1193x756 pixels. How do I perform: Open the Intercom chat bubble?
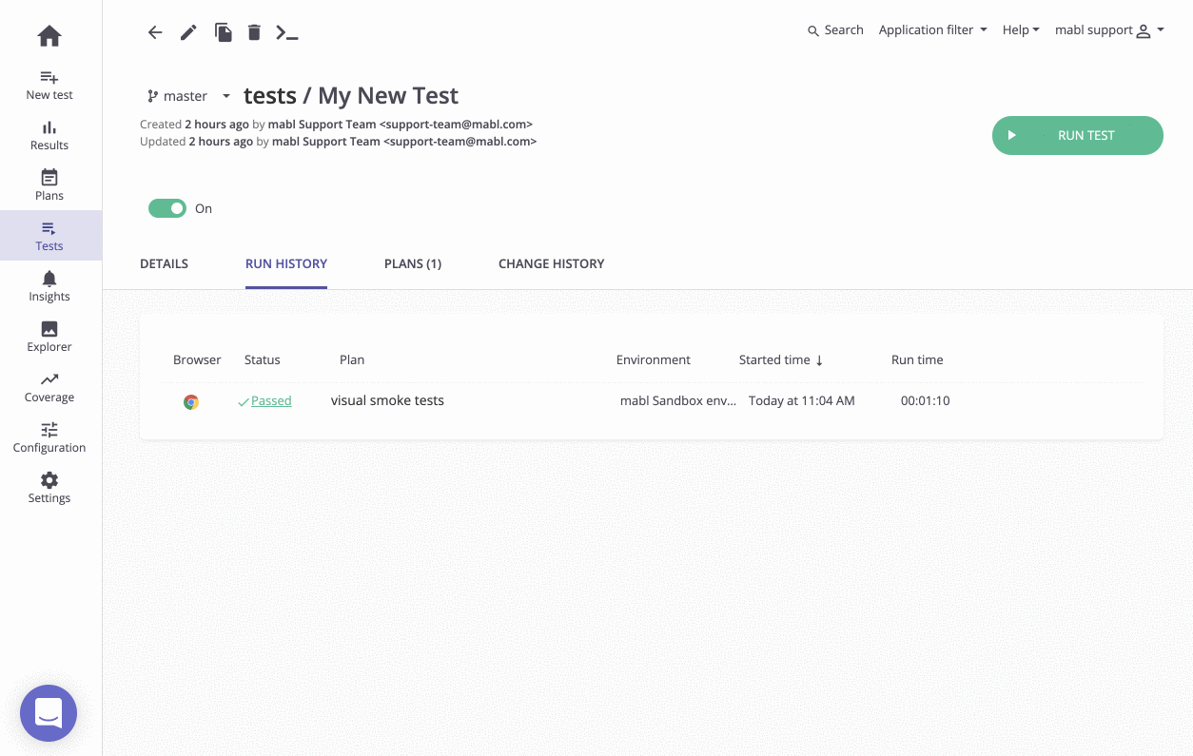pos(49,713)
